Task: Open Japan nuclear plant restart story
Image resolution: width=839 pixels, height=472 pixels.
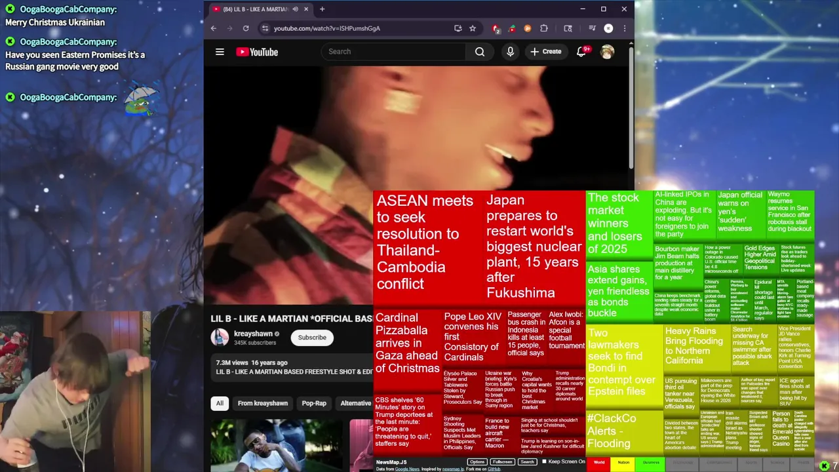Action: (534, 247)
